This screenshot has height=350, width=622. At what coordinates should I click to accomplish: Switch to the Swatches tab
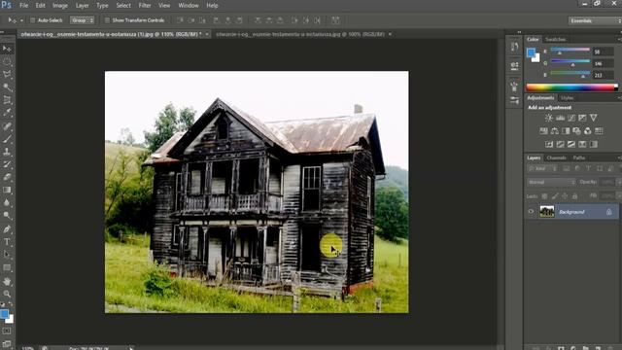point(555,39)
